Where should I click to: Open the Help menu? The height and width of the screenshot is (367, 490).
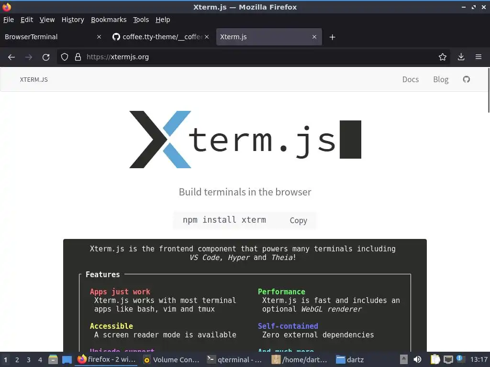163,20
